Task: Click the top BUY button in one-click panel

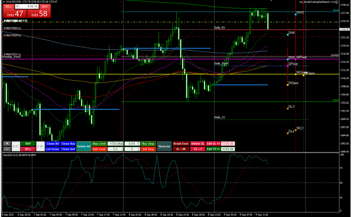Action: point(45,7)
